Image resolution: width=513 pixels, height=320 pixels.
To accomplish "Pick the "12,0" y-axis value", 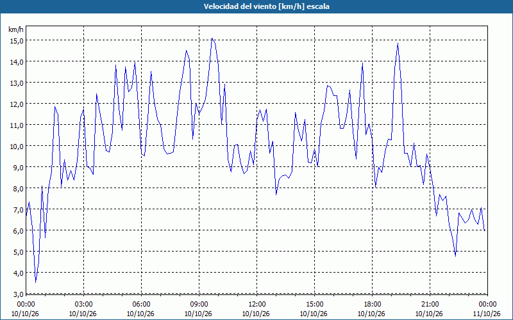I will click(17, 104).
